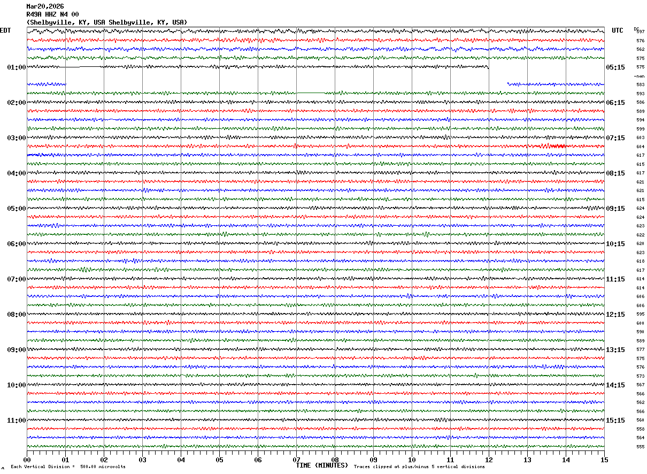Click the DC offset value 555
The image size is (647, 474).
tap(640, 447)
